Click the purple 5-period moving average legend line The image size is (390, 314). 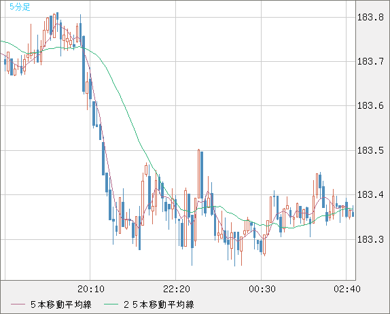(18, 304)
